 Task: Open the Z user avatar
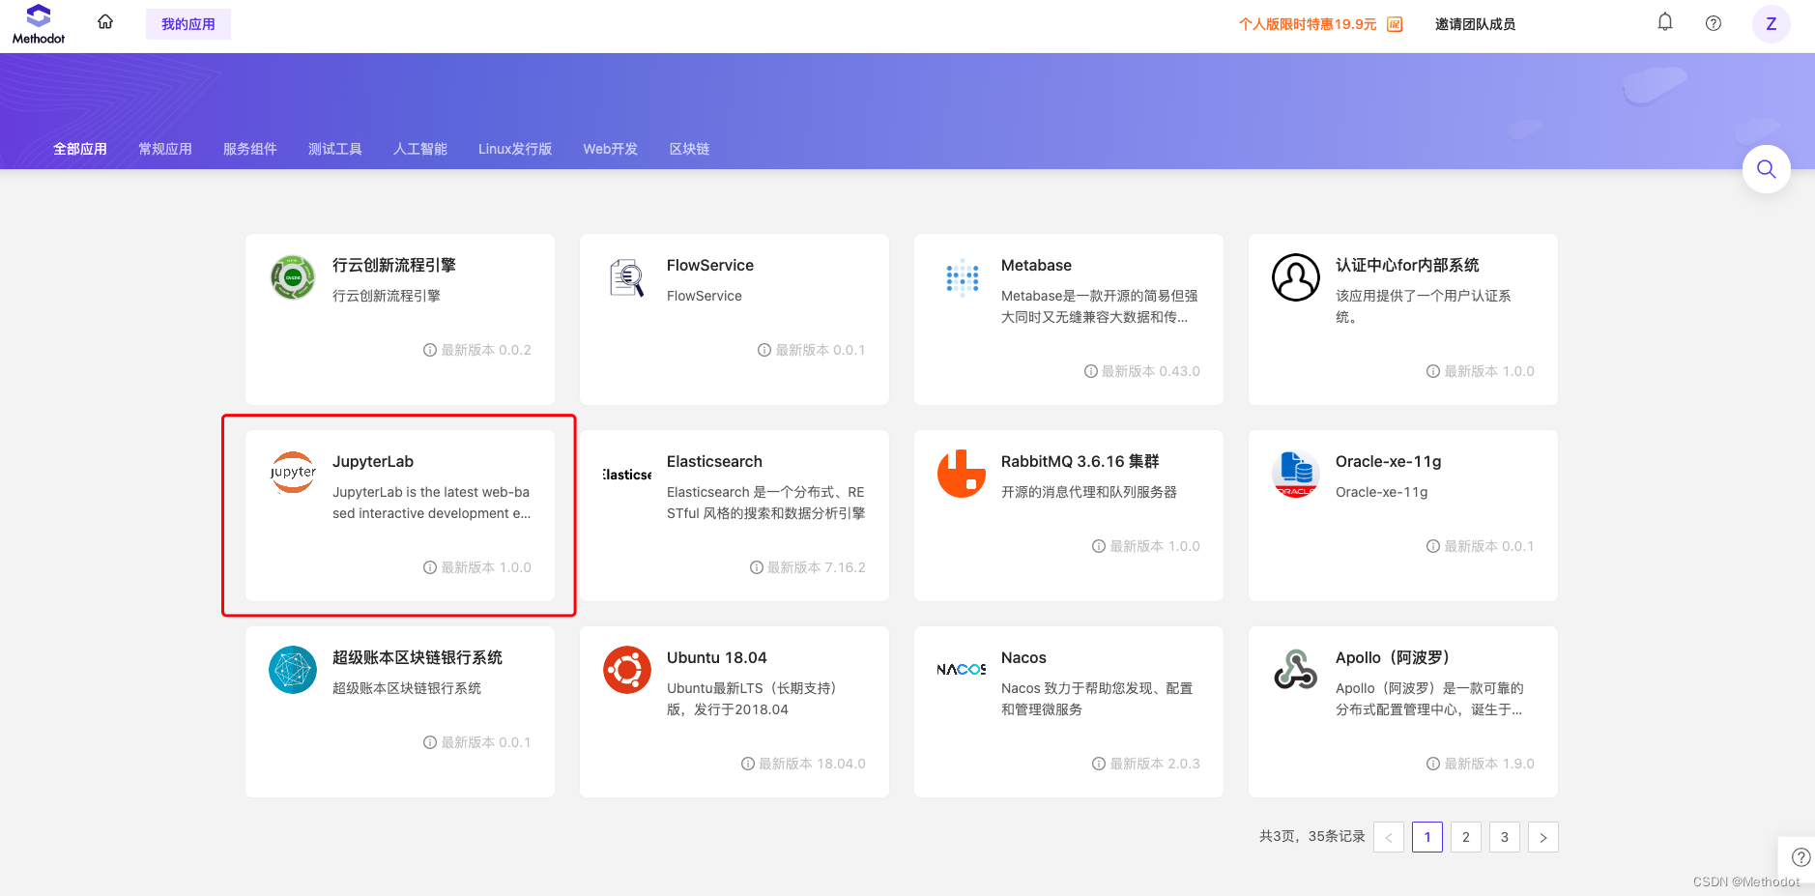tap(1772, 24)
